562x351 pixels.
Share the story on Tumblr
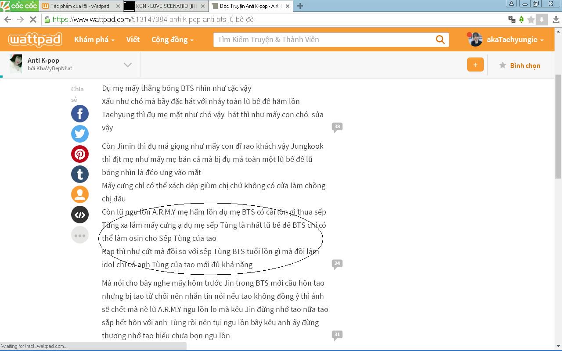coord(80,174)
